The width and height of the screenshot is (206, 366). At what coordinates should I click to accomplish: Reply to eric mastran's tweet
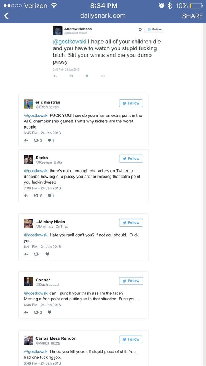tap(26, 140)
